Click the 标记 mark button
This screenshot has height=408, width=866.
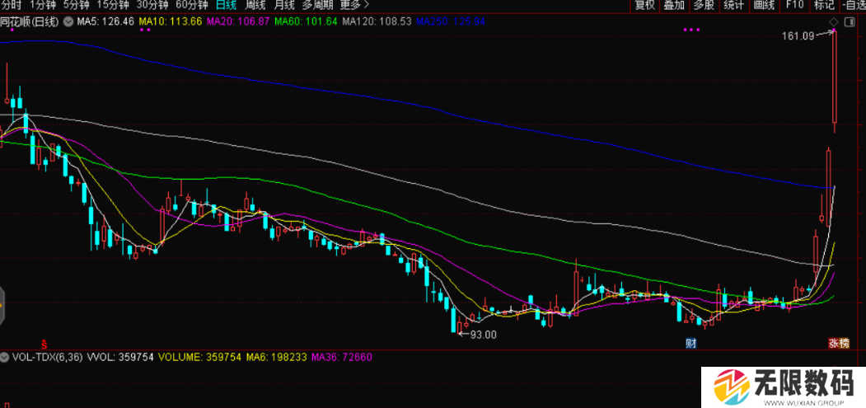tap(824, 6)
